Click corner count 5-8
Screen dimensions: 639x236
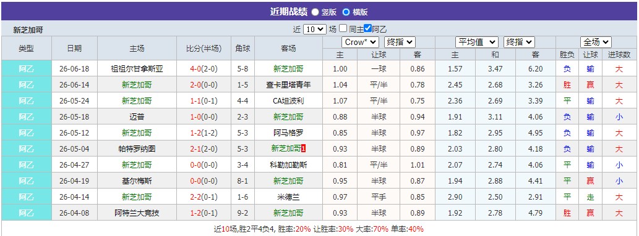243,69
